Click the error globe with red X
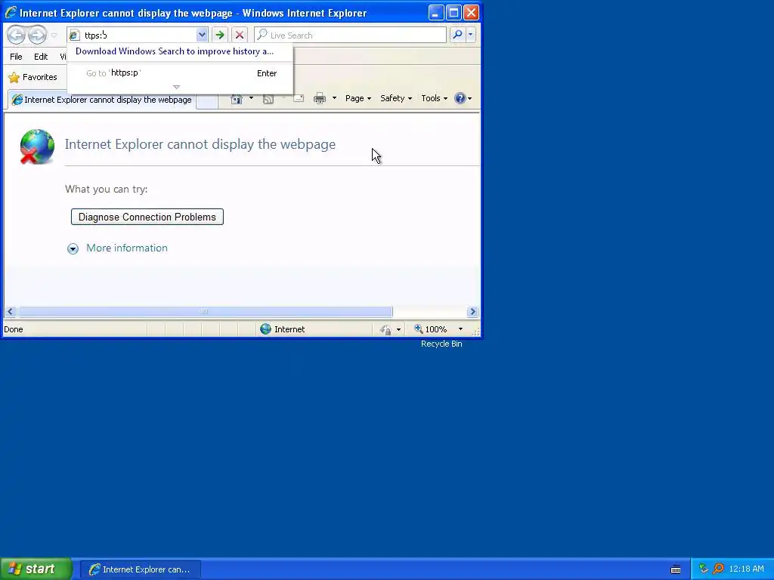 click(x=36, y=147)
